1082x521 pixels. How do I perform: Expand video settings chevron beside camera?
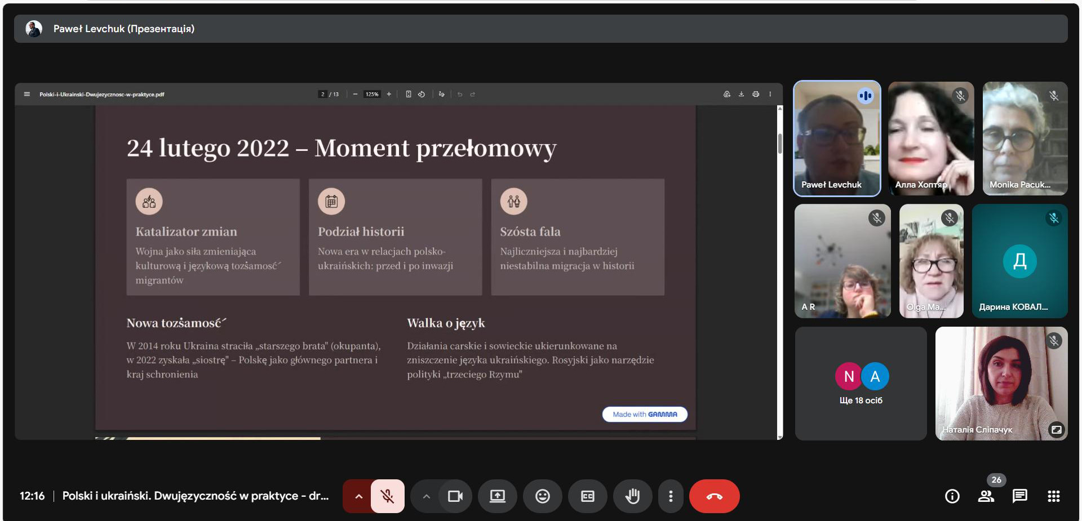(x=426, y=496)
